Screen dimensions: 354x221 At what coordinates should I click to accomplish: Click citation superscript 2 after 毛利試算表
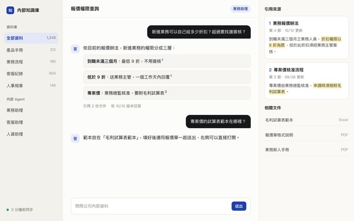tap(166, 92)
